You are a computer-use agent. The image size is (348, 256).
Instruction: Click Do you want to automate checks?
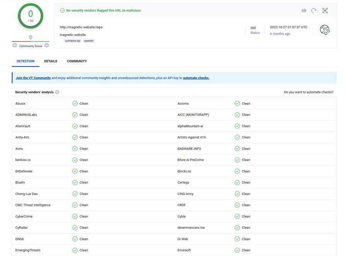309,92
